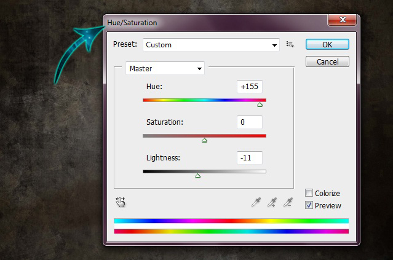The image size is (393, 260).
Task: Open the Preset dropdown showing Custom
Action: (x=211, y=45)
